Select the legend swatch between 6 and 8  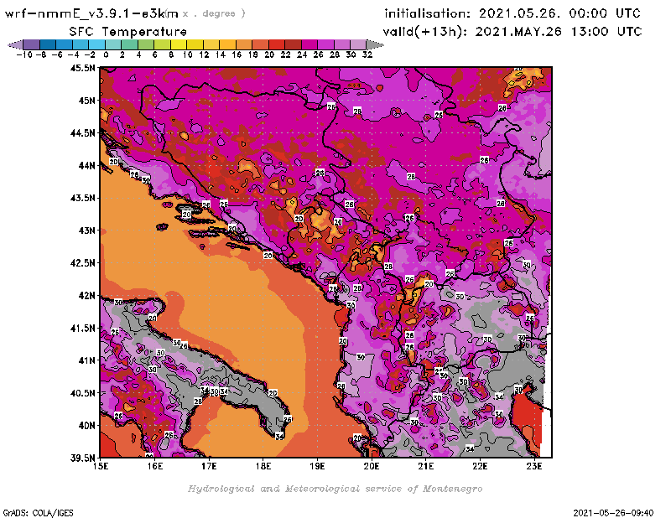[163, 45]
